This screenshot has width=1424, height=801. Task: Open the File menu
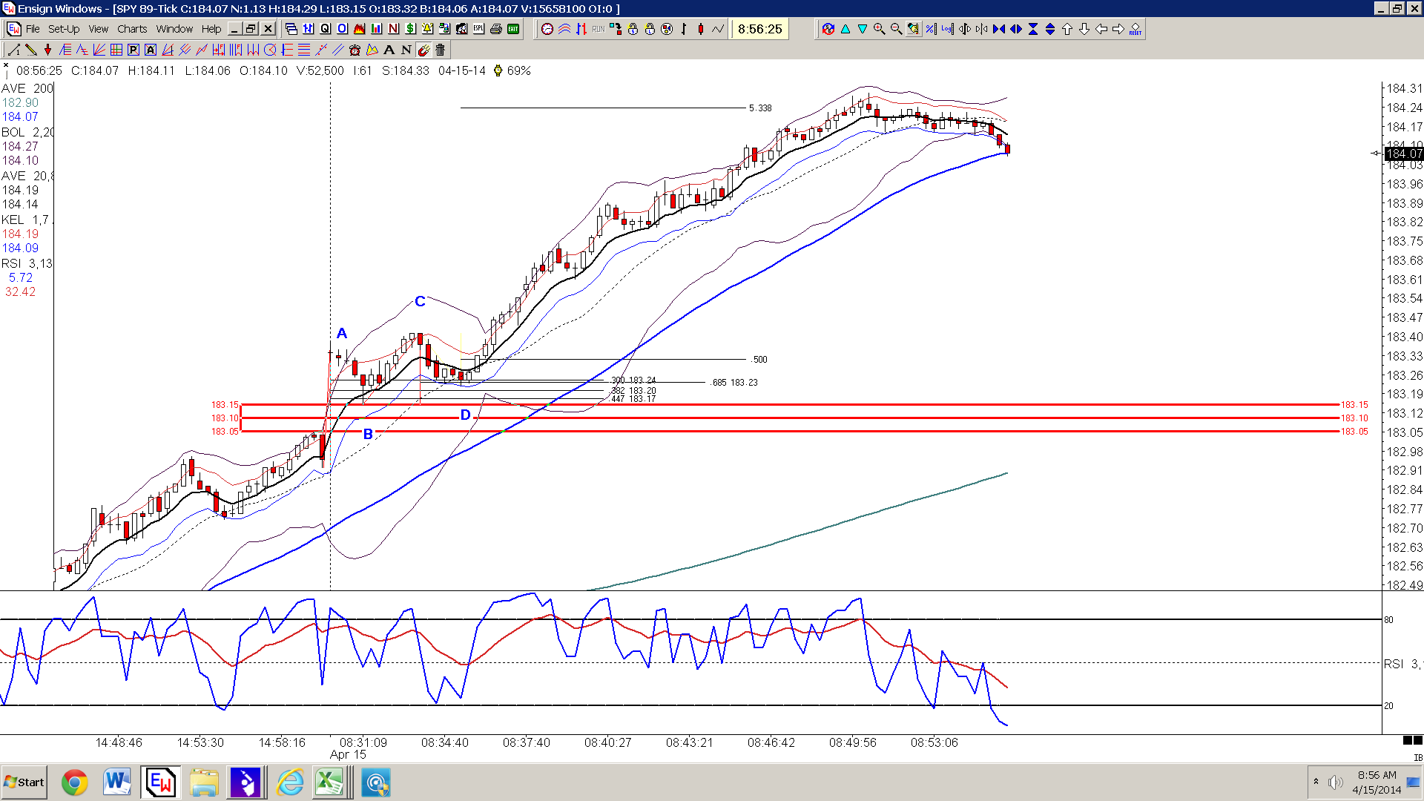pyautogui.click(x=33, y=29)
